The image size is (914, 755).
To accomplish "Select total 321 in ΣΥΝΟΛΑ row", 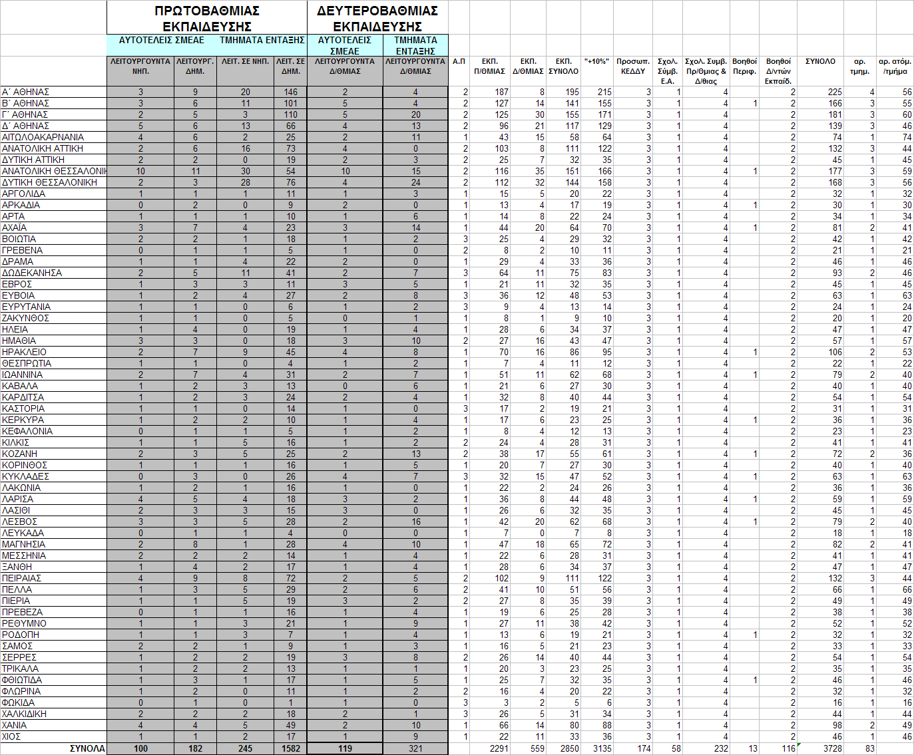I will click(415, 748).
